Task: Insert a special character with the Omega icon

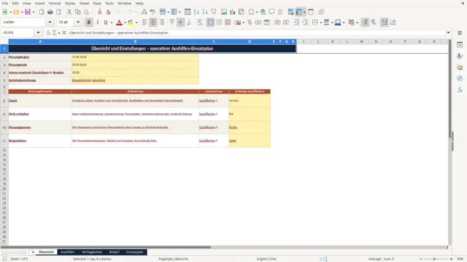Action: coord(251,12)
